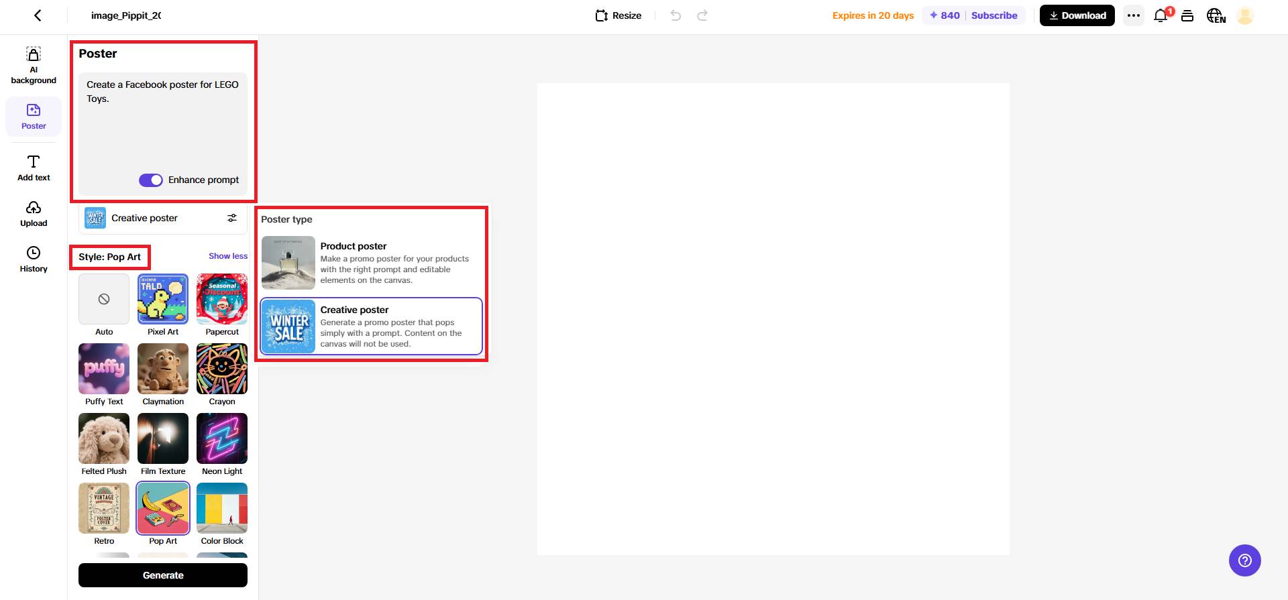Screen dimensions: 1288x600
Task: Open the Add text tool
Action: click(x=34, y=168)
